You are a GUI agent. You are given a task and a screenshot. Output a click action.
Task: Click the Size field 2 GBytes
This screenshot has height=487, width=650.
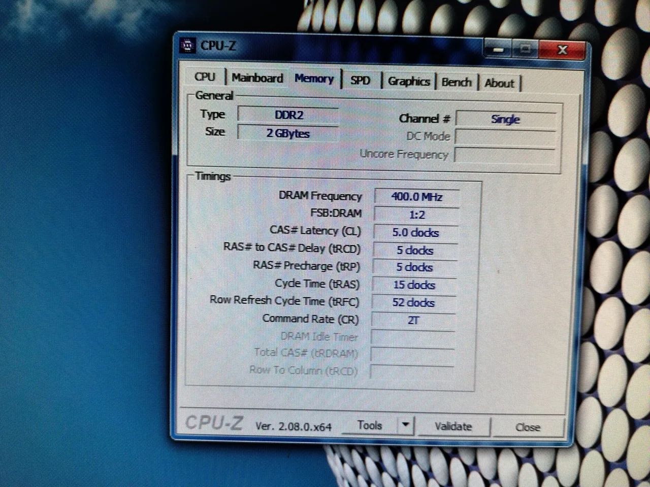[288, 133]
